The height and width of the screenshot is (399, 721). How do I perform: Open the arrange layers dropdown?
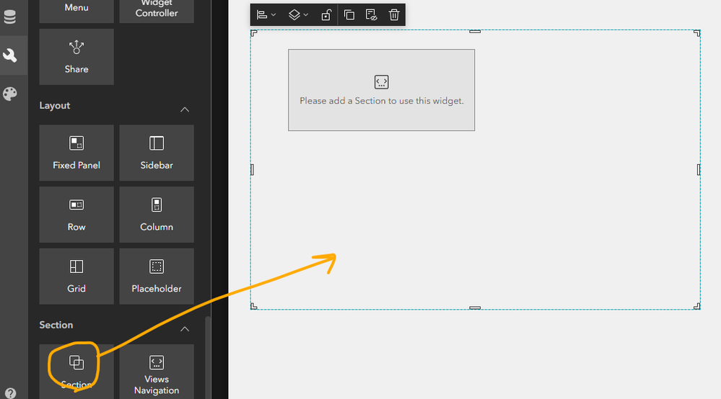coord(298,14)
